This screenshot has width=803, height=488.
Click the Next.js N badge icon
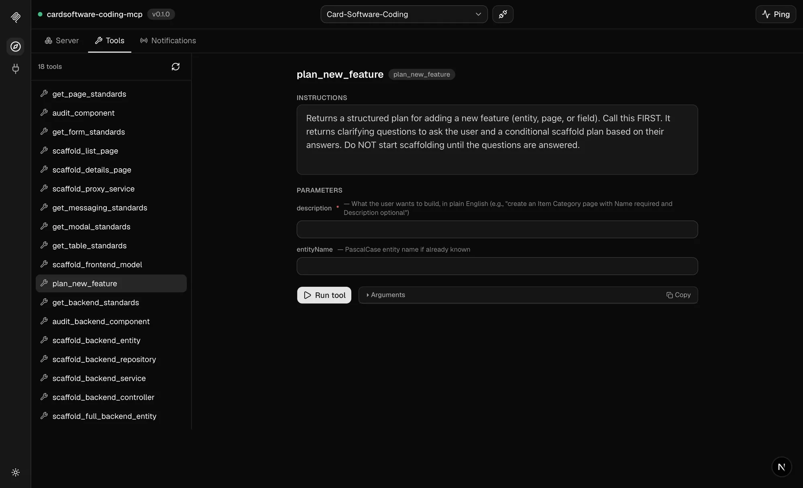[781, 467]
